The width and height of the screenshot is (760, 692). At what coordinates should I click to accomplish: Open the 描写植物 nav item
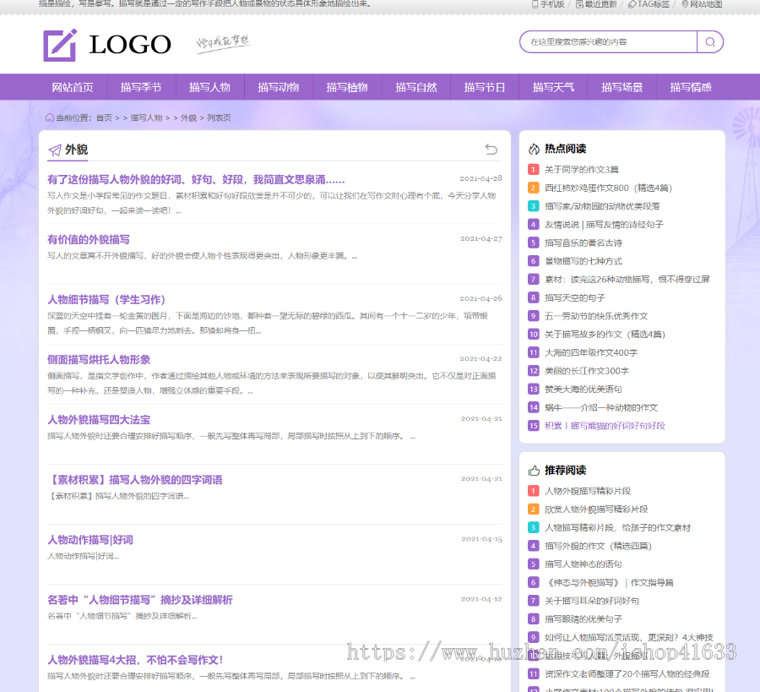(x=347, y=87)
